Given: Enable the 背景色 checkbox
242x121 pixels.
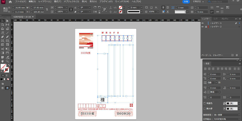Looking at the screenshot, I should point(204,103).
